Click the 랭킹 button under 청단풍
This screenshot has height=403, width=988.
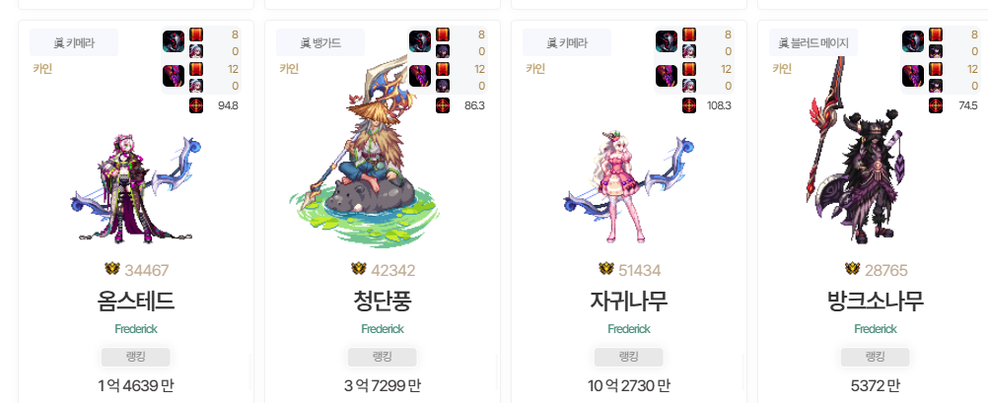pos(382,357)
